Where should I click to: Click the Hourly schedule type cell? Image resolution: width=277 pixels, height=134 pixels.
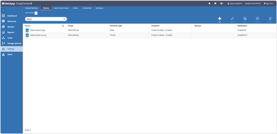click(113, 35)
